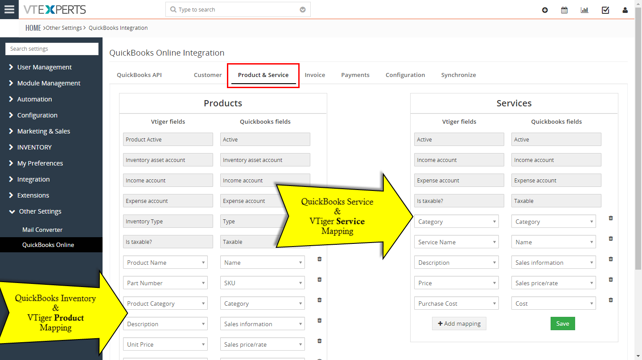Open services Sales price/rate dropdown

tap(554, 283)
